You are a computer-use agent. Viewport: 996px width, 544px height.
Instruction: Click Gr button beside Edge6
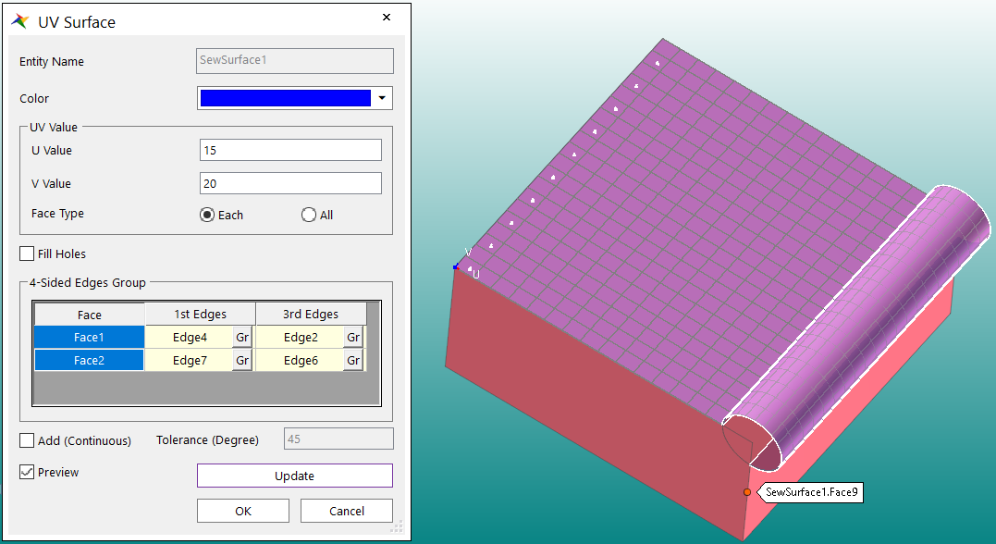352,361
